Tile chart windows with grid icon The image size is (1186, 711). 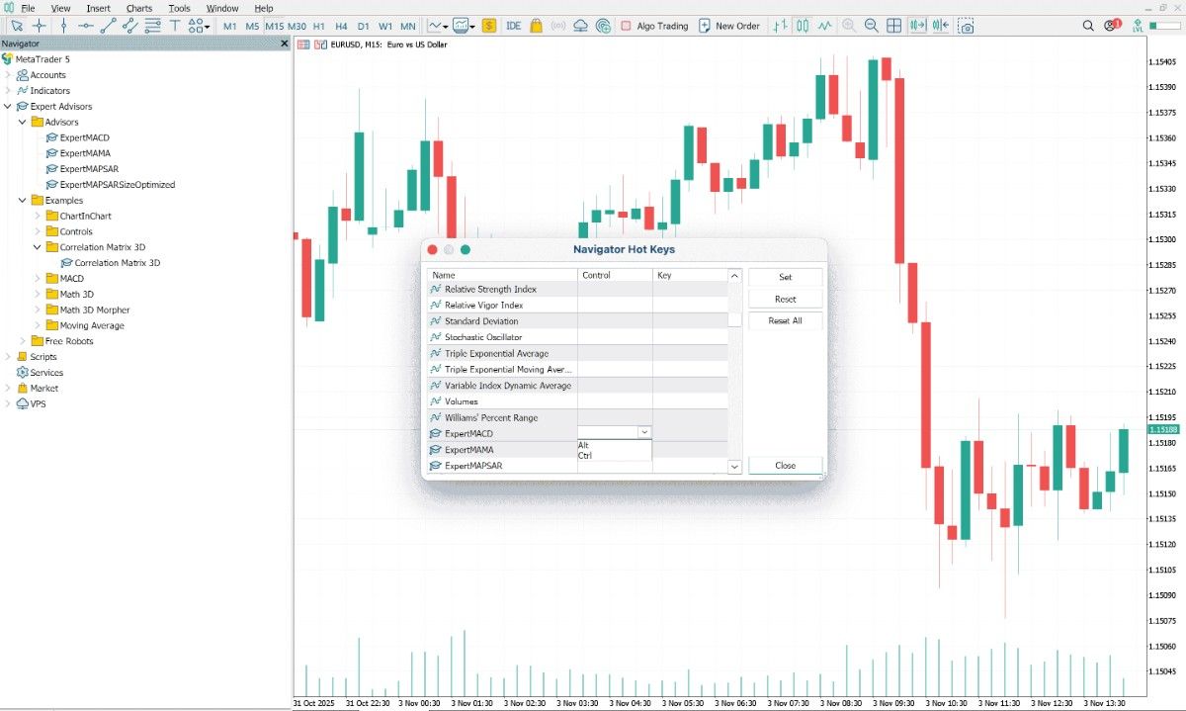click(x=894, y=26)
